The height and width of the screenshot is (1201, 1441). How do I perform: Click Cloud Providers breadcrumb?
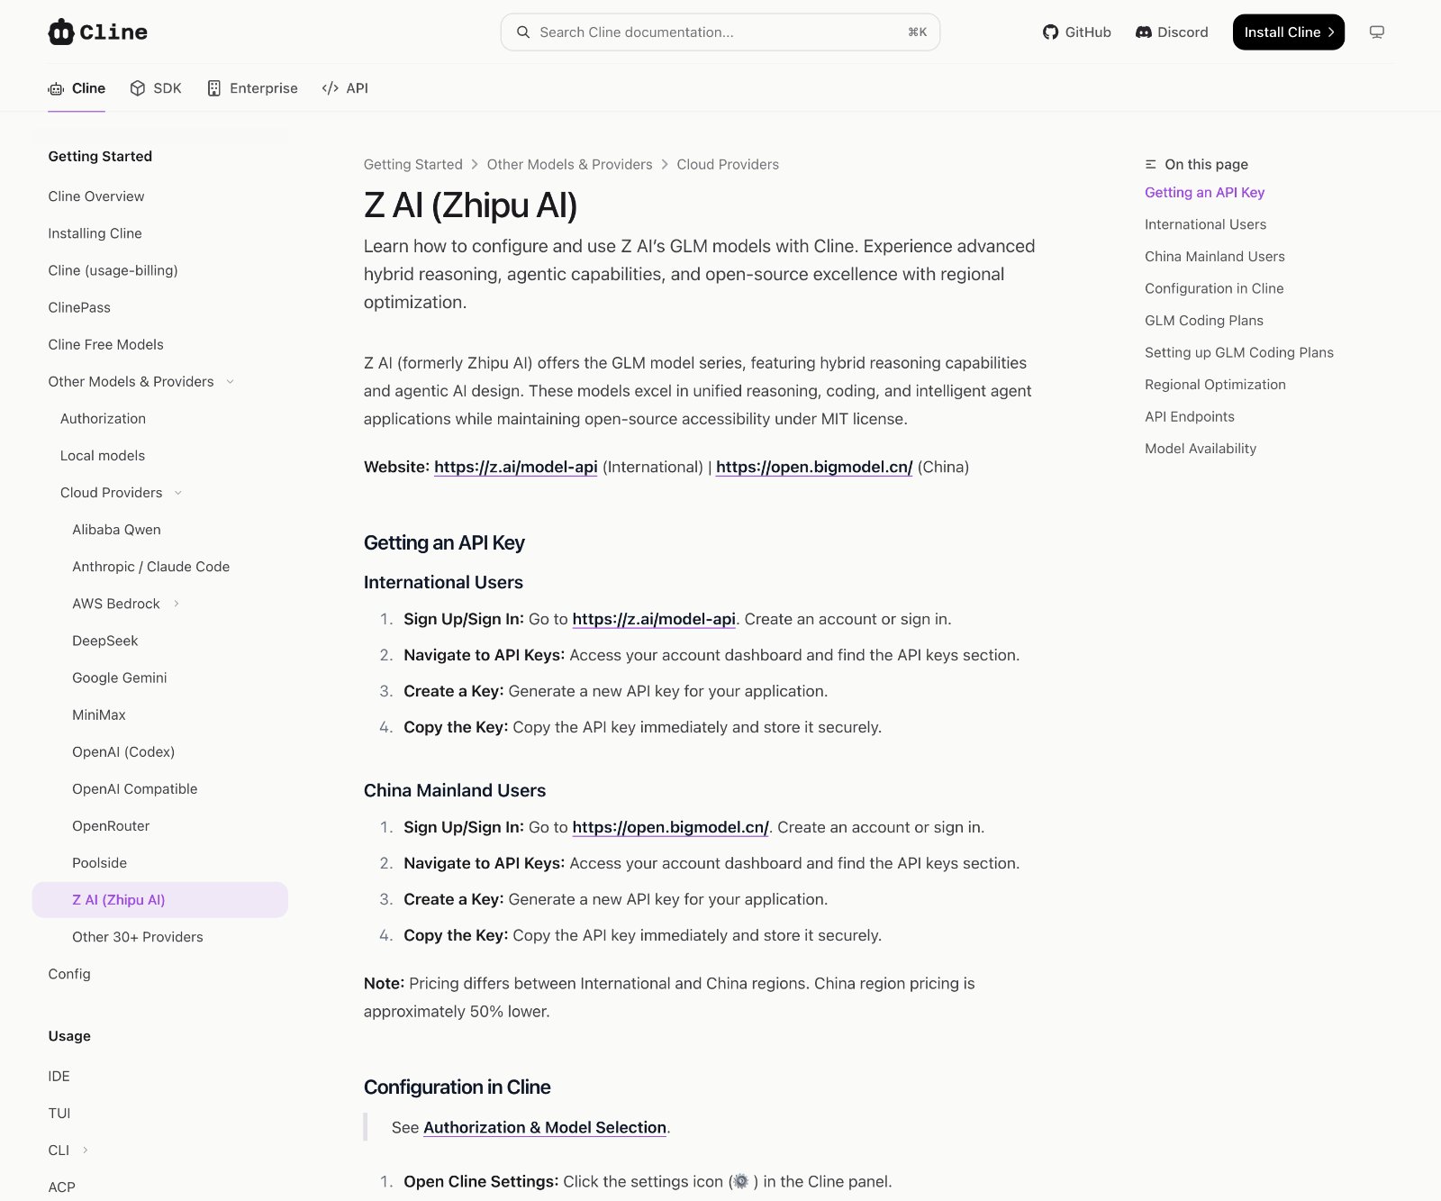pos(728,165)
